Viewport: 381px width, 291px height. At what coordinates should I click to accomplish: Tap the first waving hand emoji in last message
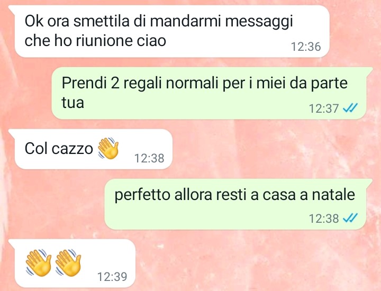39,262
